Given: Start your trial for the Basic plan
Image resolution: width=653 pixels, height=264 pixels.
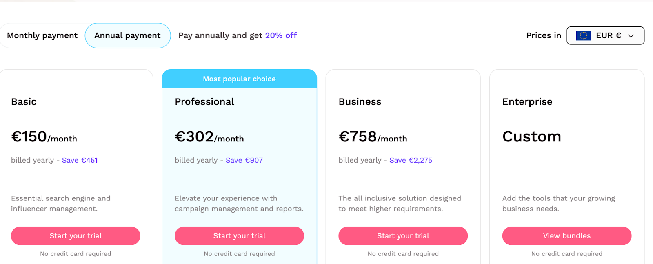Looking at the screenshot, I should click(76, 236).
